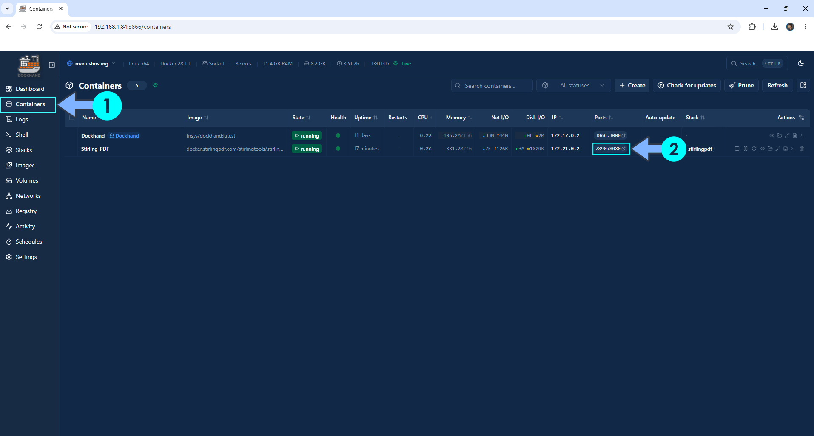Inspect the Dockhand container via eye icon
The height and width of the screenshot is (436, 814).
(x=772, y=135)
